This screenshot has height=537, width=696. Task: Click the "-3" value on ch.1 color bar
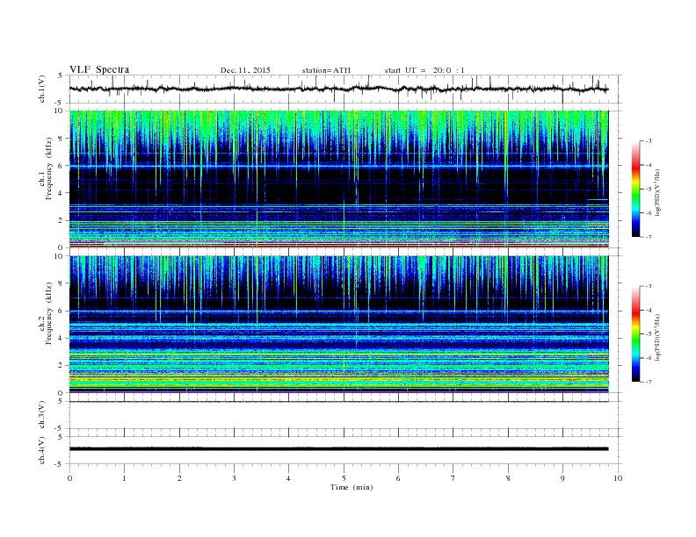[648, 141]
